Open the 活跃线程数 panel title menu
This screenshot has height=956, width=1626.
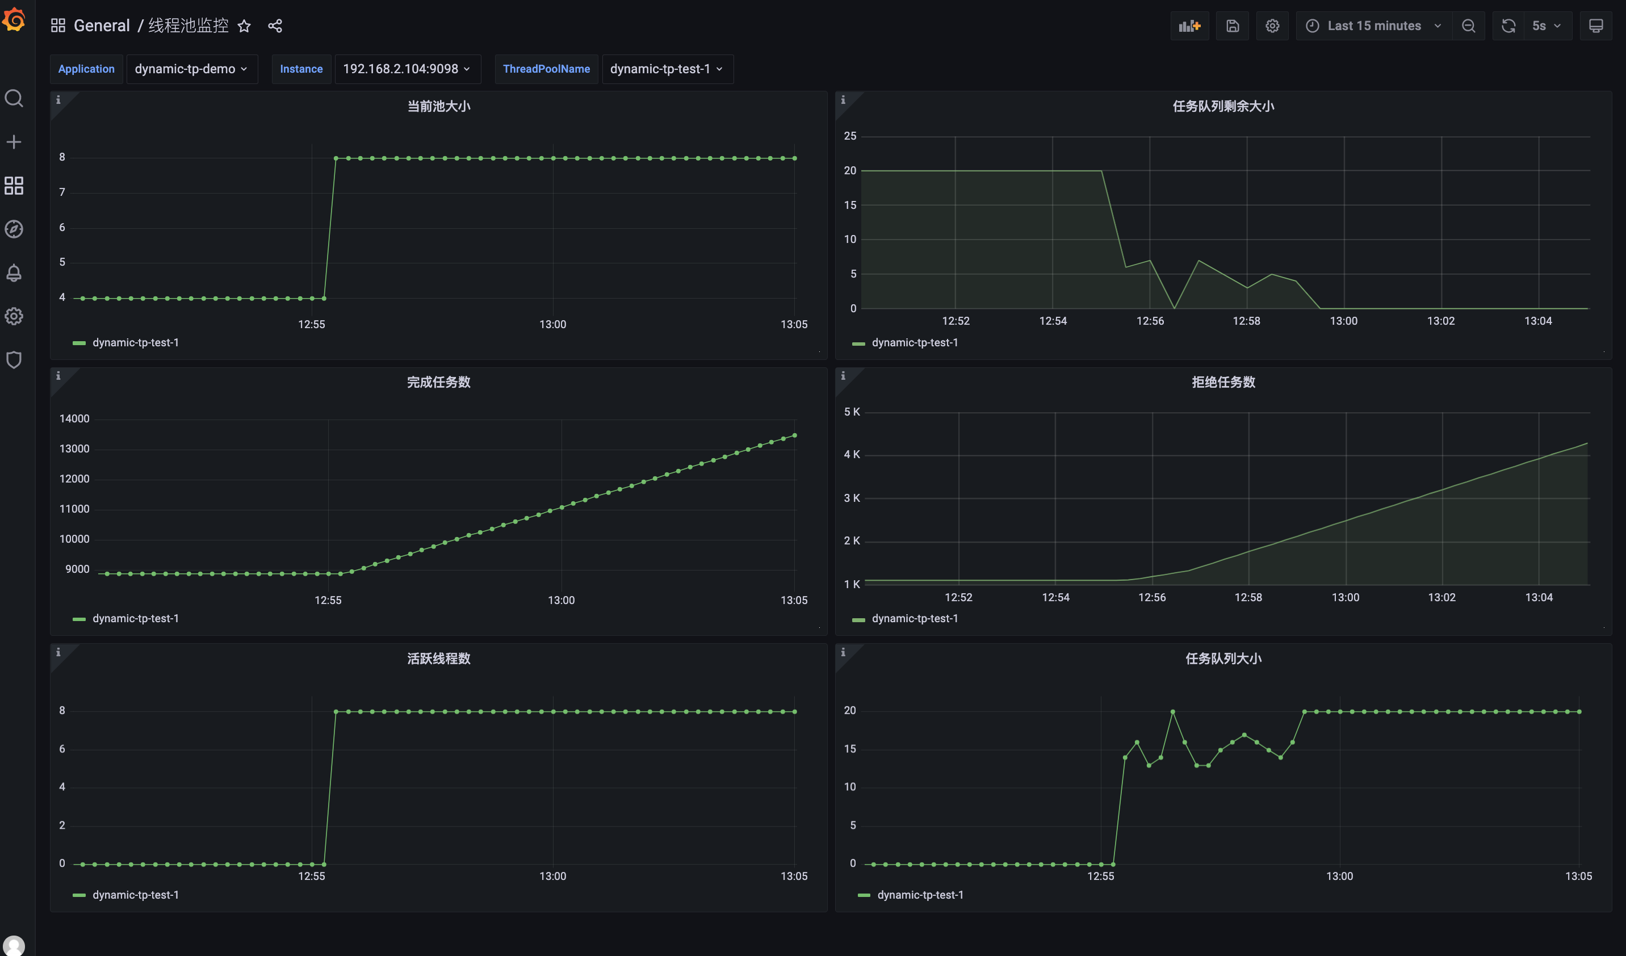438,658
